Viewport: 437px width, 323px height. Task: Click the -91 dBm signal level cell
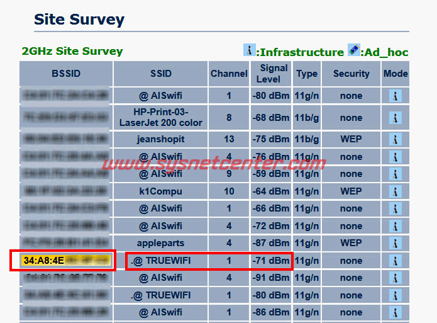click(x=272, y=278)
